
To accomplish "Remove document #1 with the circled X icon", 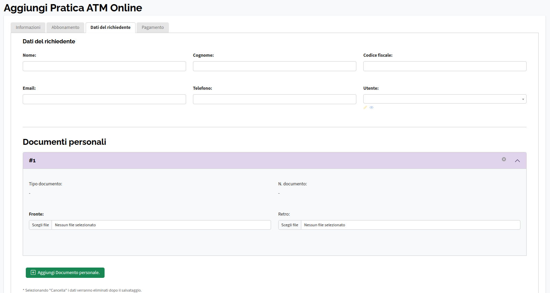I will point(504,159).
